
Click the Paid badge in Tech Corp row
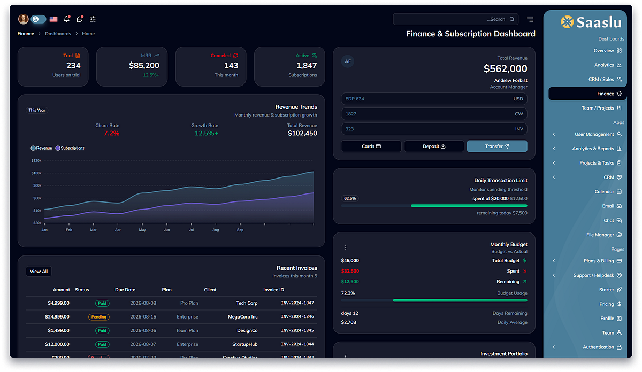[x=102, y=303]
